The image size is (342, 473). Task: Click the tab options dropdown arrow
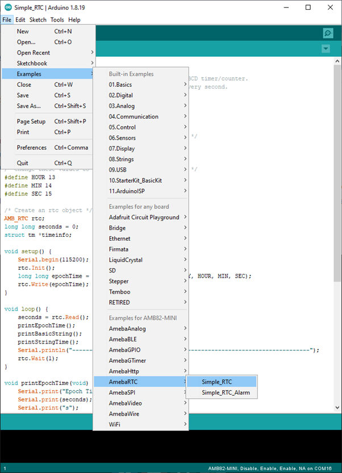tap(326, 49)
